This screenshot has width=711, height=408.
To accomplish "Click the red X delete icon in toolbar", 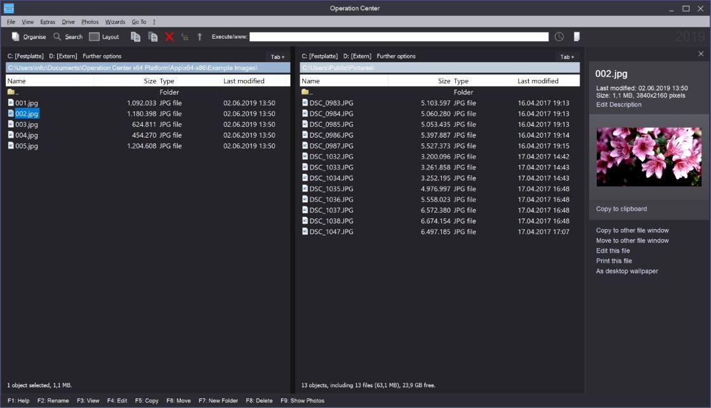I will [169, 37].
